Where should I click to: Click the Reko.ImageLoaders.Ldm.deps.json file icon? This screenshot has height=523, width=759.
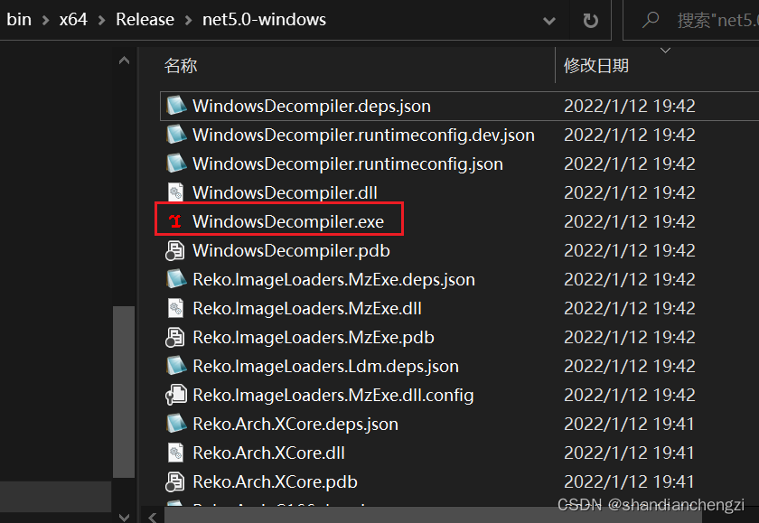pyautogui.click(x=176, y=366)
